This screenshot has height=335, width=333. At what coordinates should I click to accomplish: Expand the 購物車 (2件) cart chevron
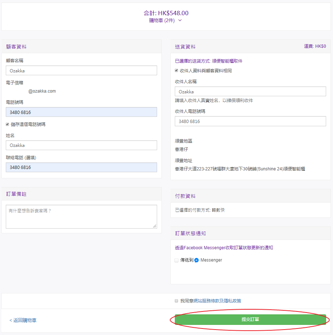180,21
